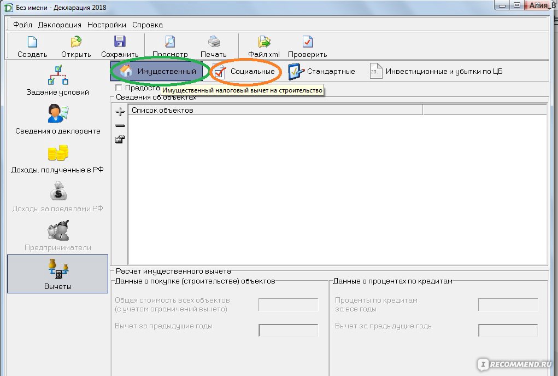Viewport: 558px width, 376px height.
Task: Remove object with the minus icon
Action: tap(120, 125)
